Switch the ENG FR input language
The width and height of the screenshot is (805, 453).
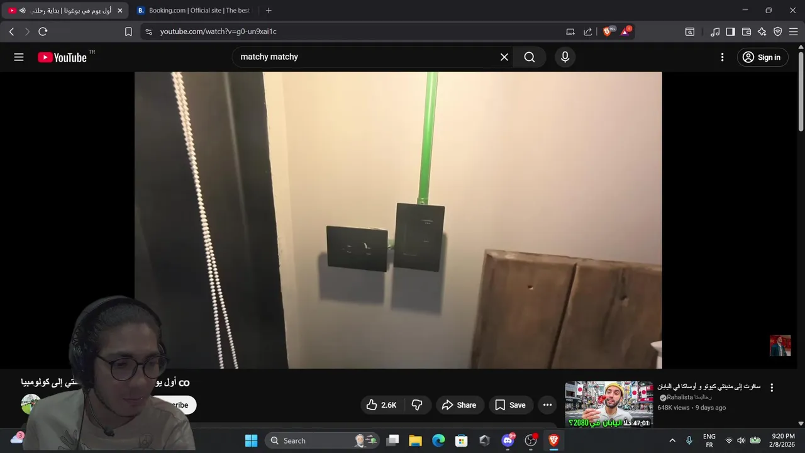point(709,440)
